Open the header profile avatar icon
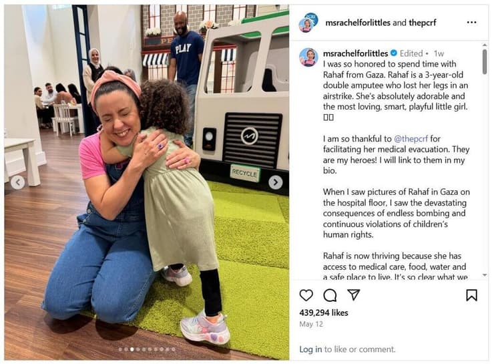The width and height of the screenshot is (494, 364). 308,23
